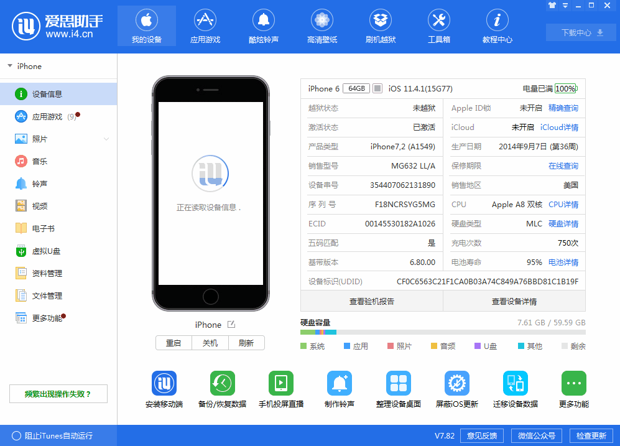Click the 铃声 bell sidebar icon

[x=21, y=184]
